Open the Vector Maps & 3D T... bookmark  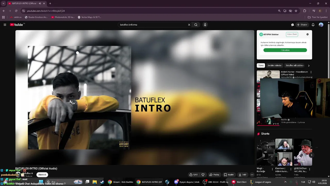(89, 17)
